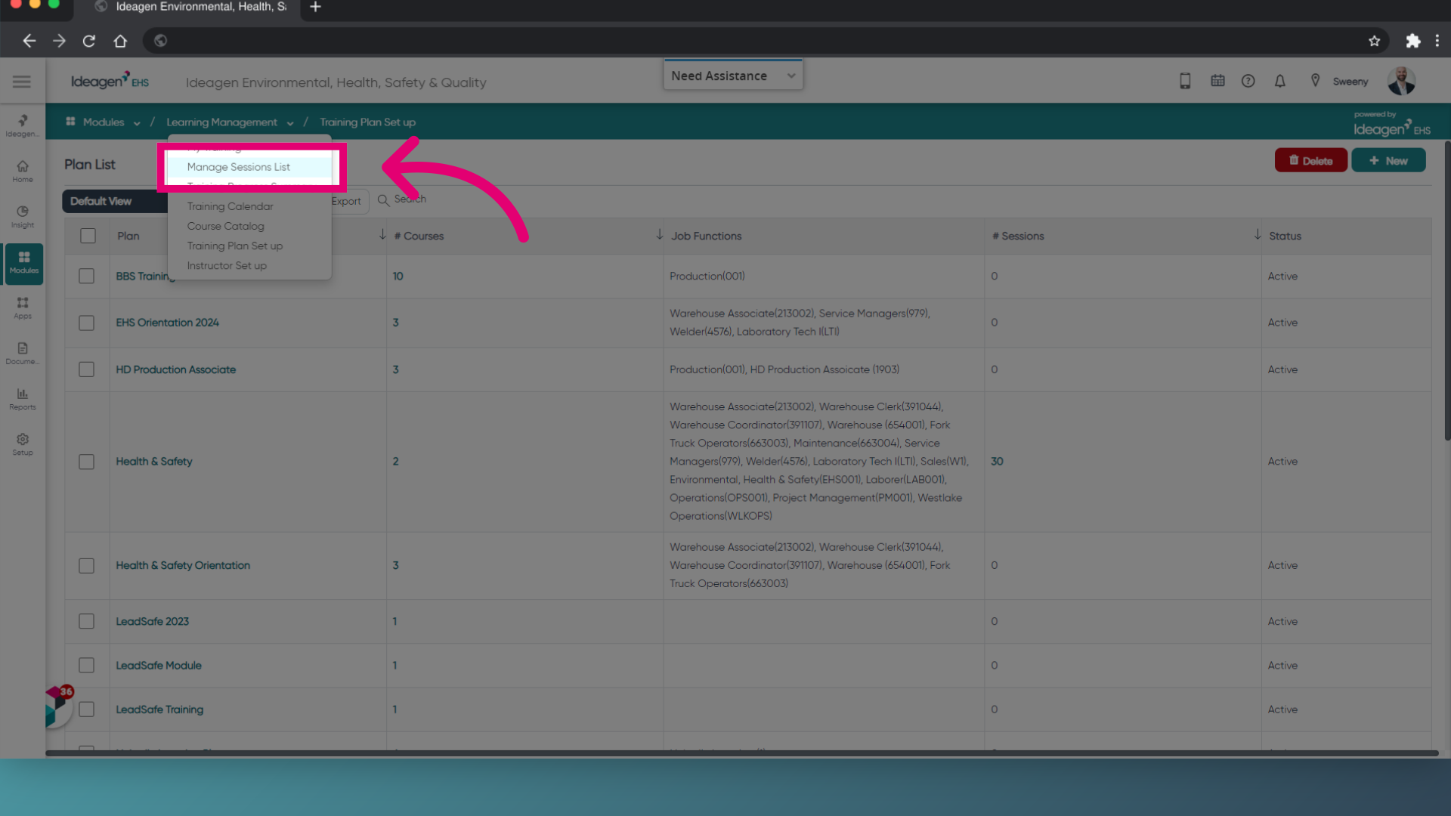Open the notifications bell icon
Screen dimensions: 1451x816
coord(1280,81)
